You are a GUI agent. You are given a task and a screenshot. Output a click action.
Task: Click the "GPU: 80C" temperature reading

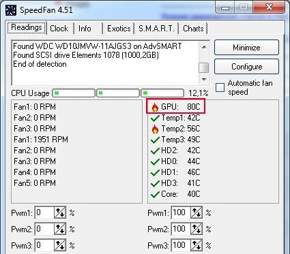[181, 107]
